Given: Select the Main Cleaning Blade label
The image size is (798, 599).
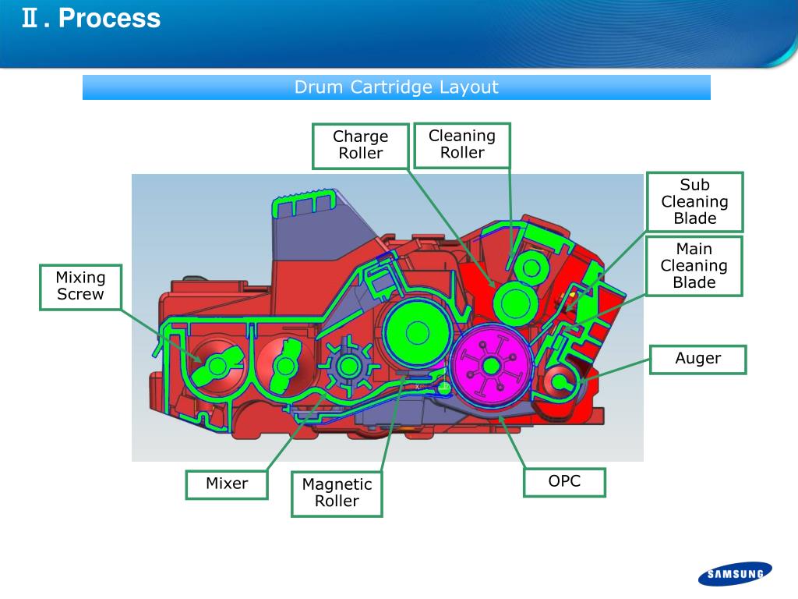Looking at the screenshot, I should pyautogui.click(x=694, y=266).
